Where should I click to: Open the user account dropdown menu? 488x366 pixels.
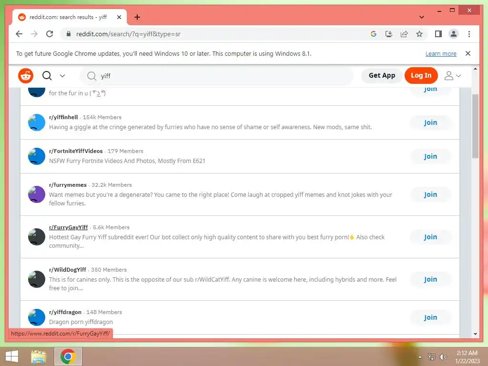coord(453,76)
